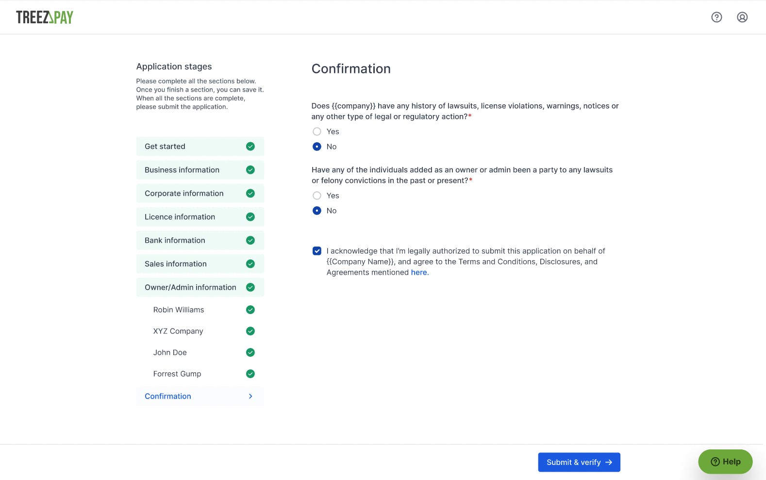Collapse the Owner/Admin information section

coord(190,287)
